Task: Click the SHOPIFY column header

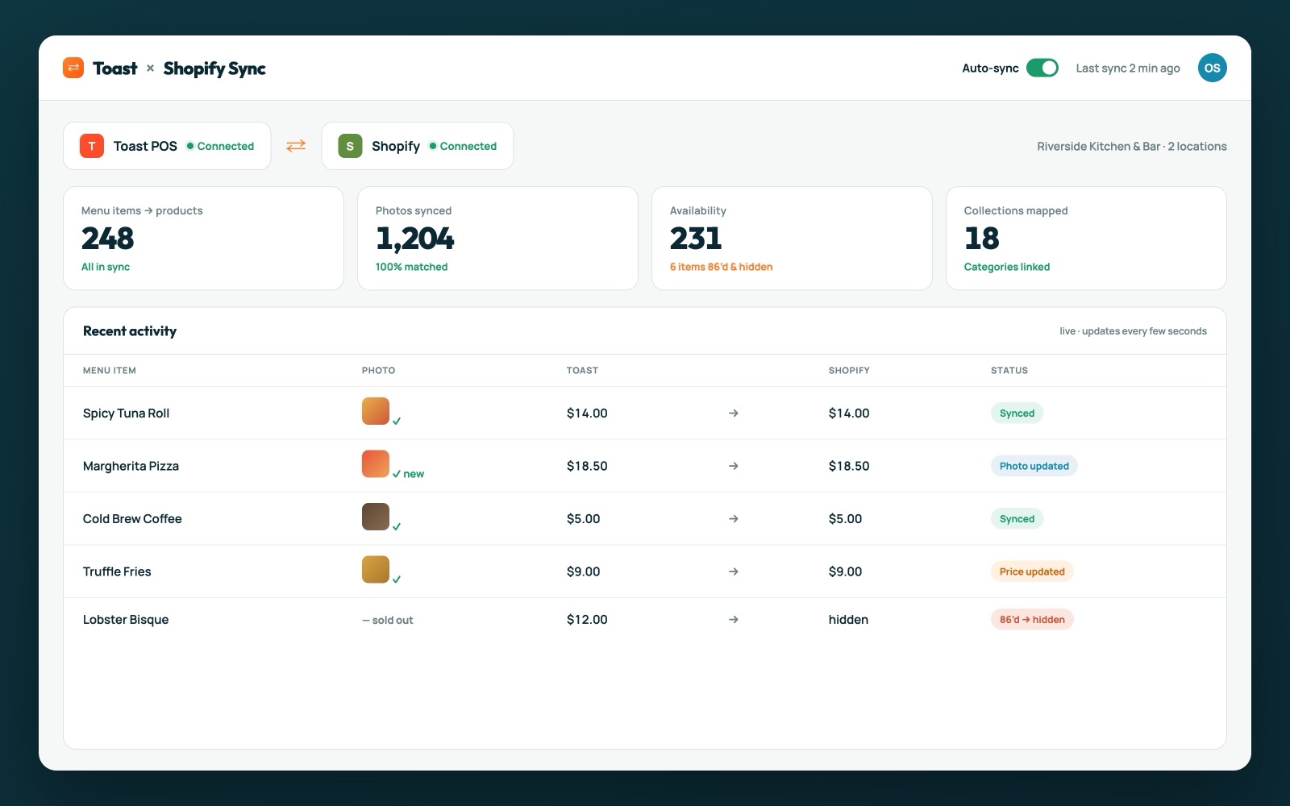Action: [849, 371]
